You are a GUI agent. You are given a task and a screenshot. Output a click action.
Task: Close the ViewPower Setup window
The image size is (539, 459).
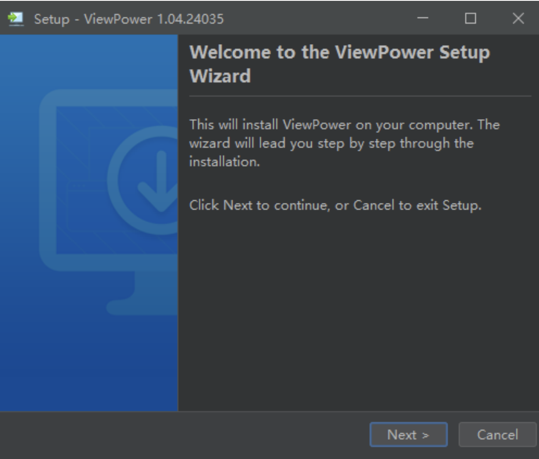[x=518, y=18]
